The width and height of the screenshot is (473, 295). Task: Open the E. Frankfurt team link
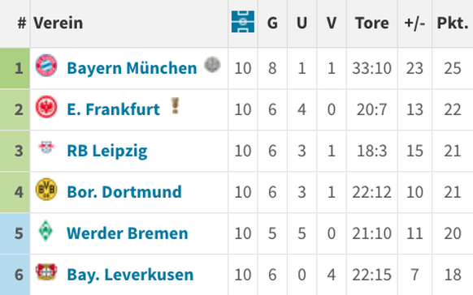(113, 109)
